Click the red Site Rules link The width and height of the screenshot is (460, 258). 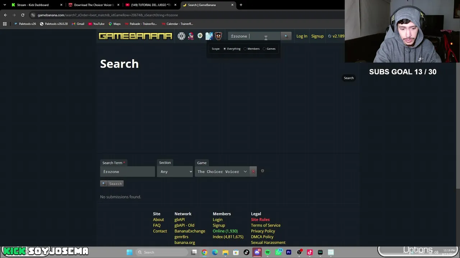(260, 220)
